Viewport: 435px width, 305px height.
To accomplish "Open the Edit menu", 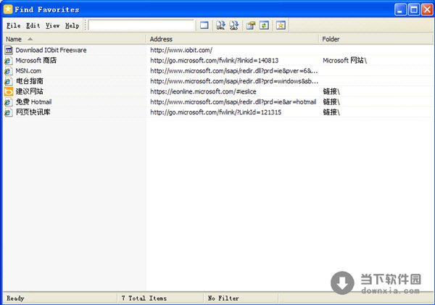I will coord(33,25).
